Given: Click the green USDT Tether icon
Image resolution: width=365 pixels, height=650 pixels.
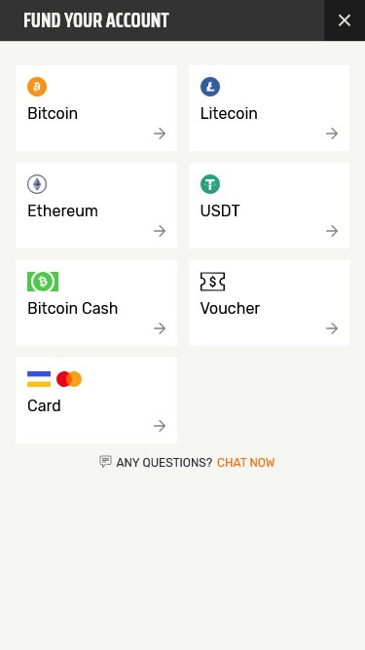Looking at the screenshot, I should point(210,184).
